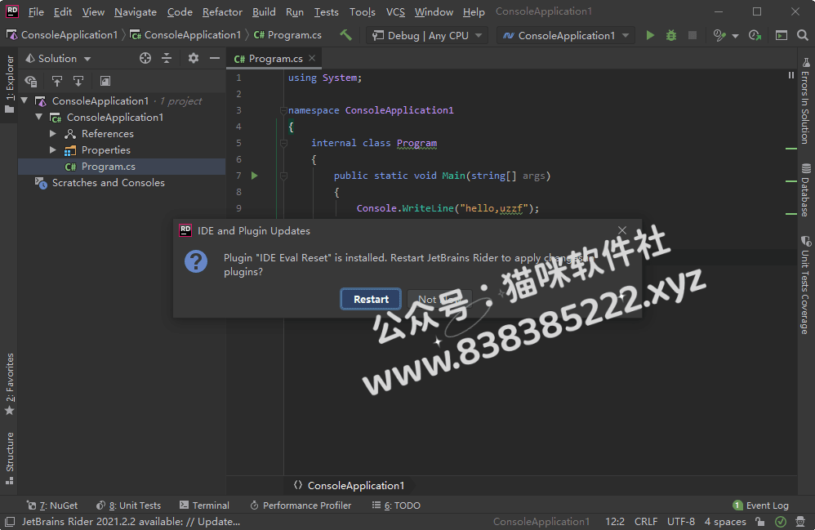815x530 pixels.
Task: Run ConsoleApplication1 with the green play button
Action: pos(650,35)
